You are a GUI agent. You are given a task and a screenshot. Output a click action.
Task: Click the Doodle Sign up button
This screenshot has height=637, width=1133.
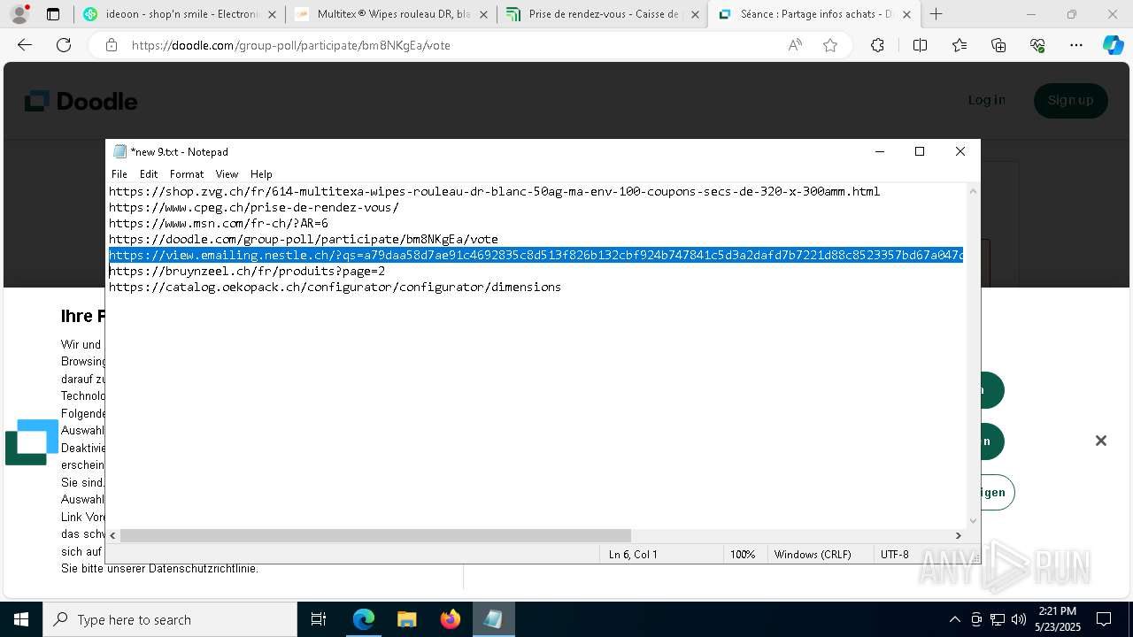click(x=1070, y=100)
